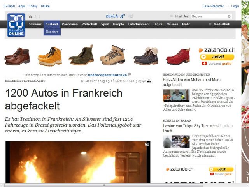Select the Ausland menu item
Screen dimensions: 249x187
(52, 24)
